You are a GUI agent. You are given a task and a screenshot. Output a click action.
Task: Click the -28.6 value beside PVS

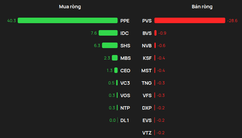click(x=232, y=21)
